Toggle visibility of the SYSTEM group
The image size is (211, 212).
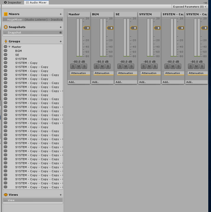click(x=6, y=59)
